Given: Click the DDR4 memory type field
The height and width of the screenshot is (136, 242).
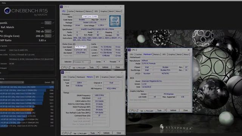Looking at the screenshot, I should coord(79,83).
